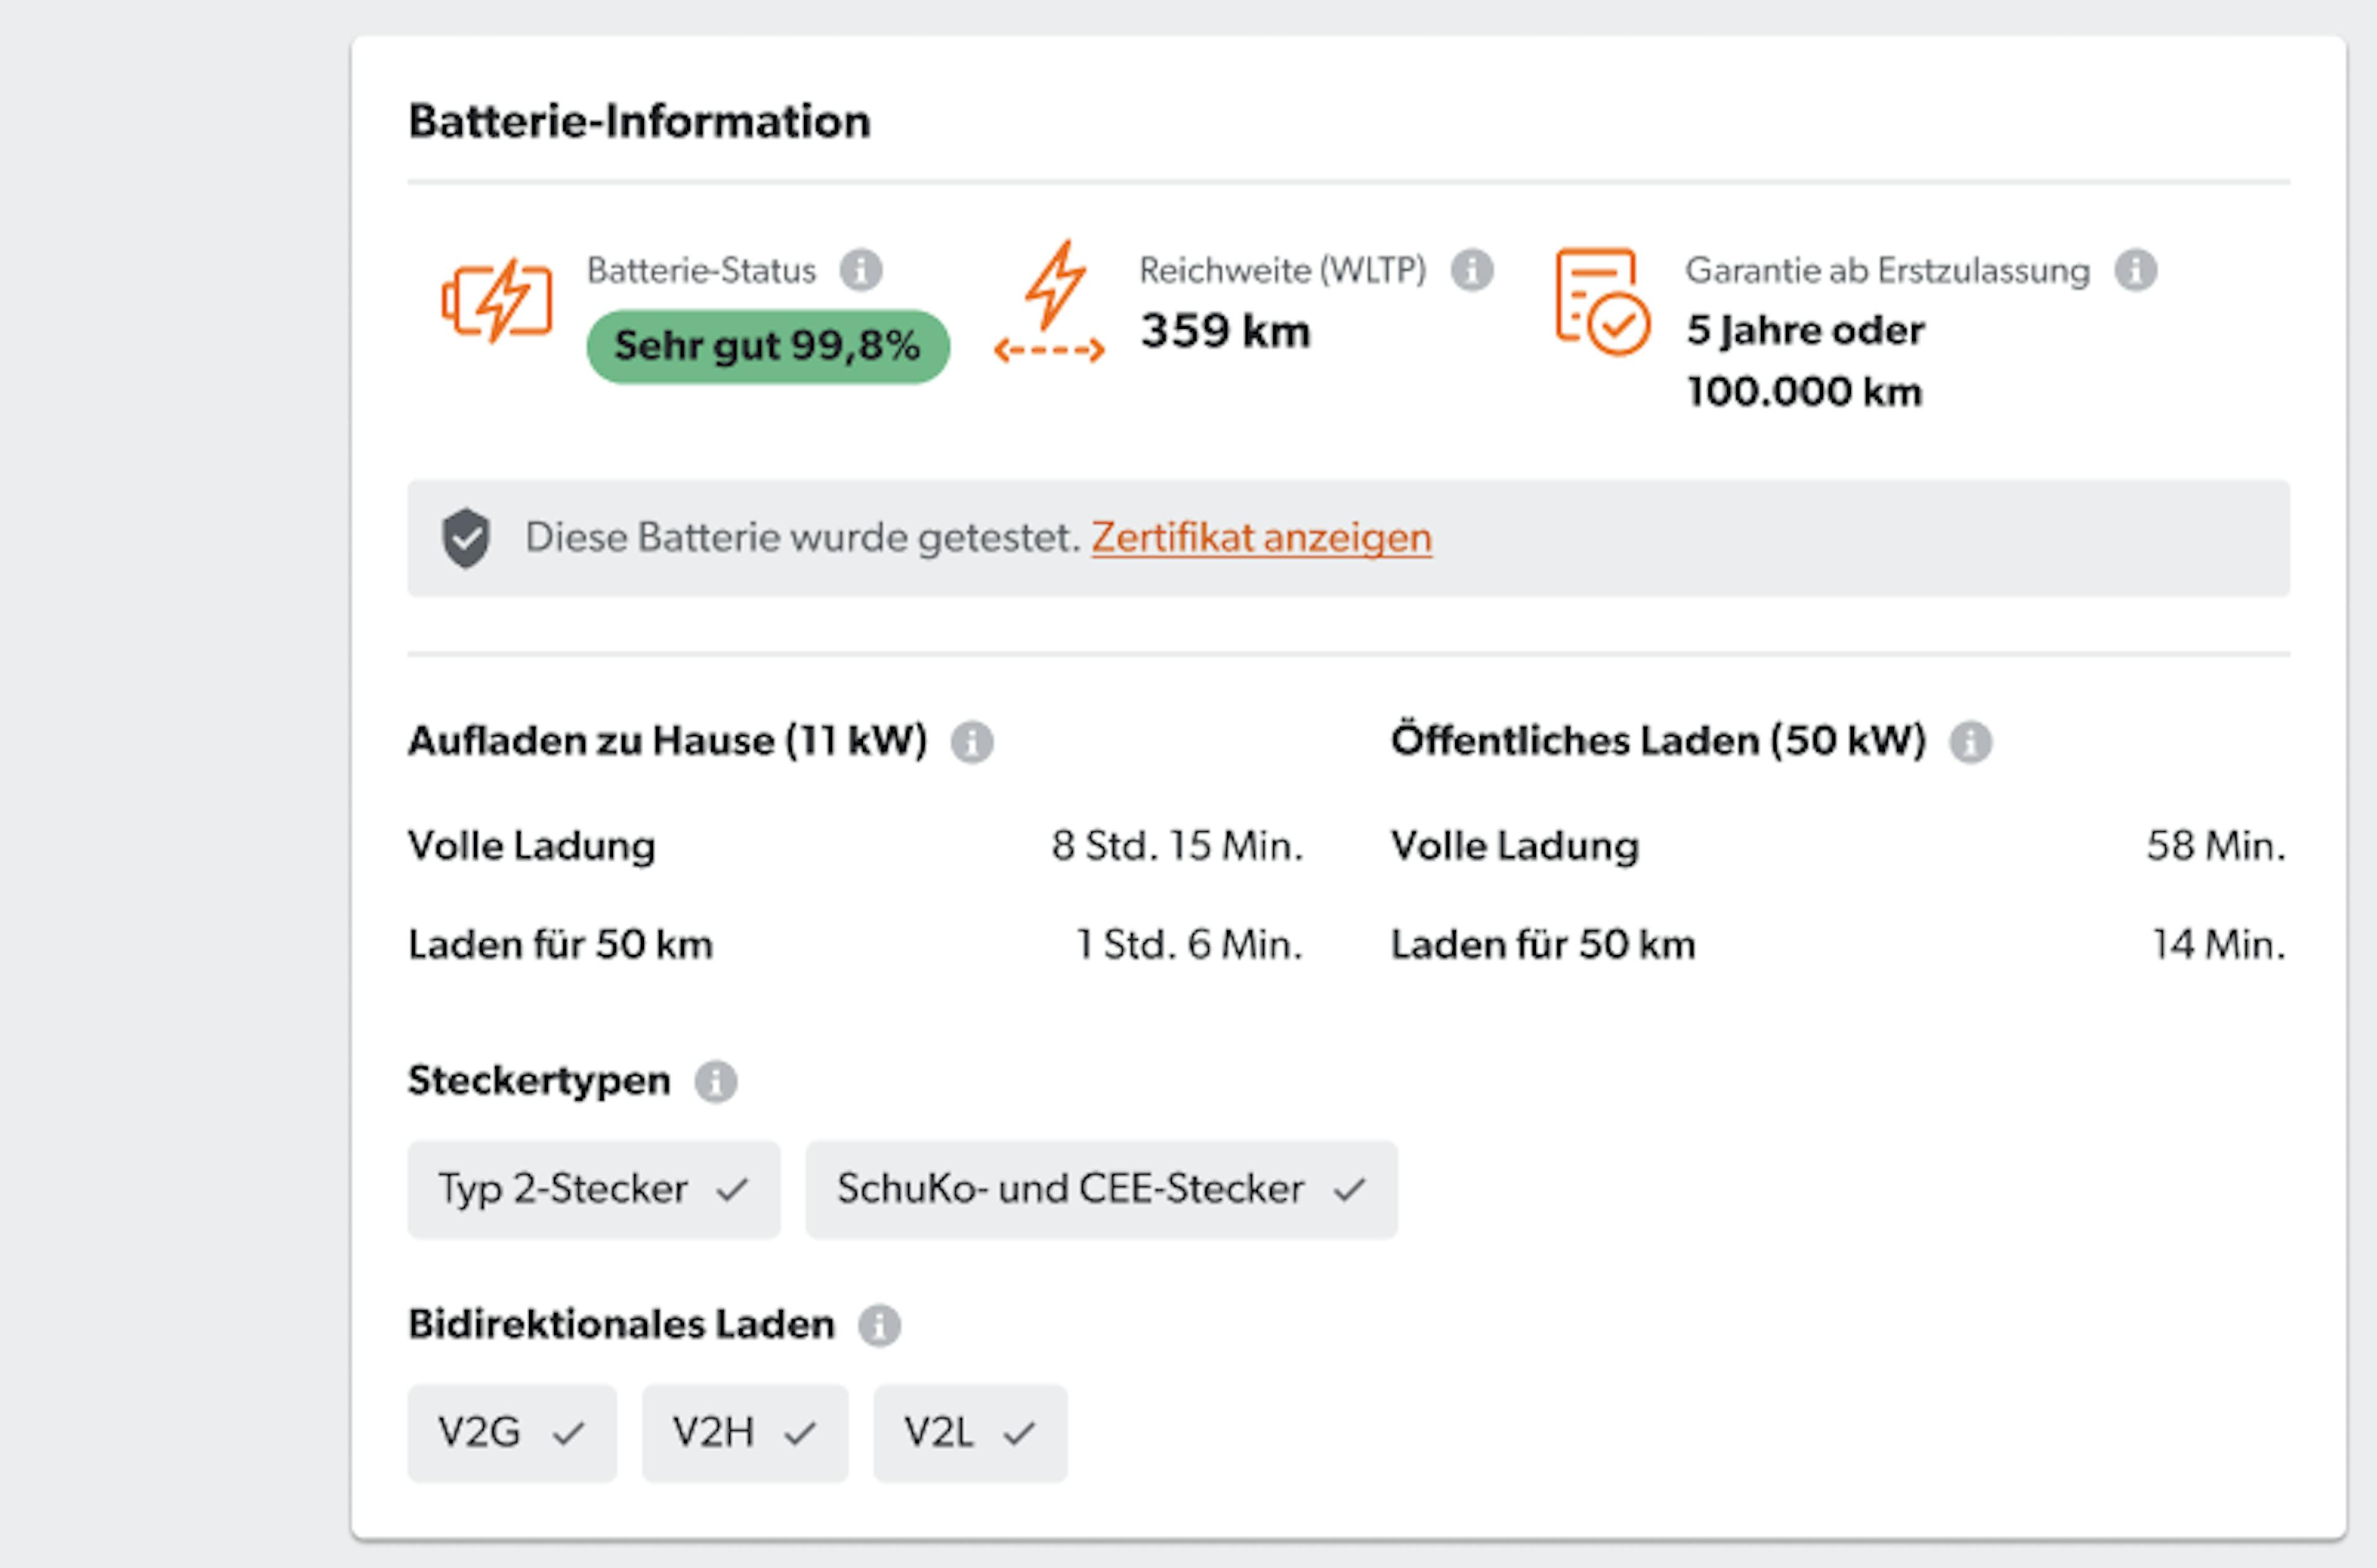Select the V2G chip
Viewport: 2377px width, 1568px height.
pyautogui.click(x=512, y=1433)
